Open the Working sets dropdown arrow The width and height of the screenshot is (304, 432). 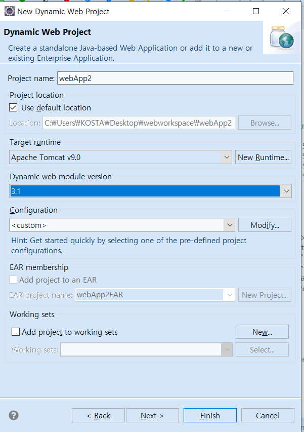[x=227, y=349]
